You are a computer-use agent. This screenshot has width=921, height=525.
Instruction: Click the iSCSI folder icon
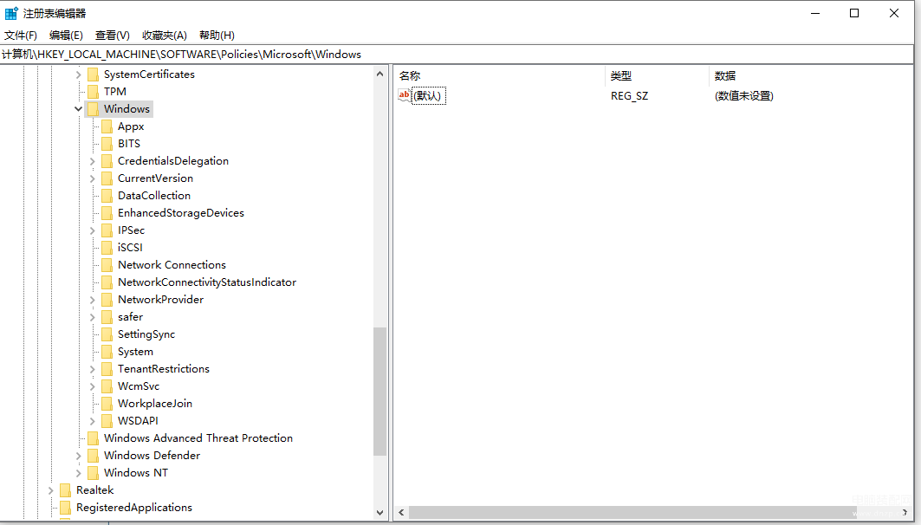point(107,248)
